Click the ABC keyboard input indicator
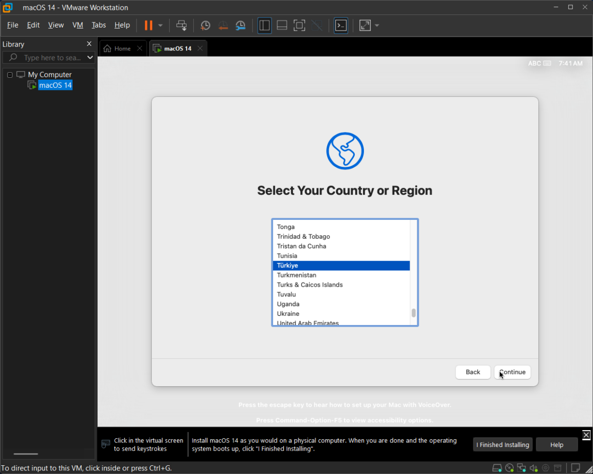Viewport: 593px width, 474px height. pos(539,63)
